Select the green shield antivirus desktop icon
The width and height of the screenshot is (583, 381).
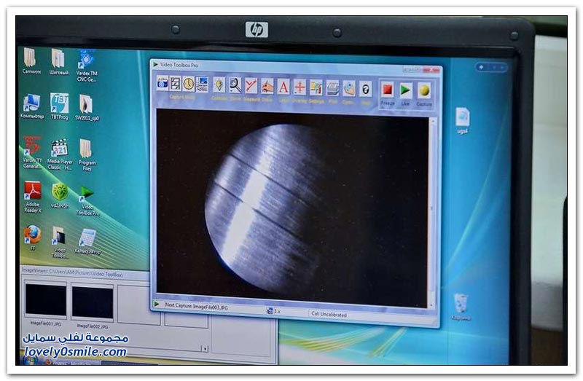[60, 195]
